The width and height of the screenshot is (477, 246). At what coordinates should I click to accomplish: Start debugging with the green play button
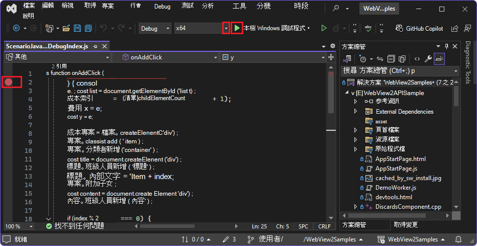[x=237, y=28]
